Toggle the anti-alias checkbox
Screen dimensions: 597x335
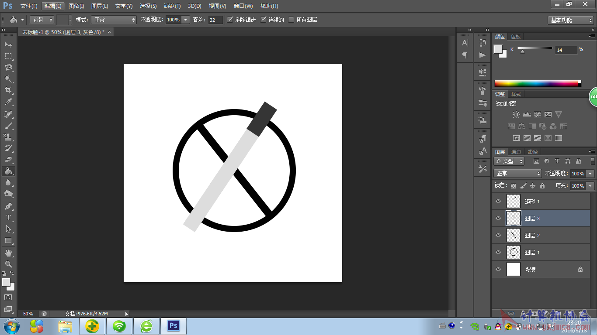tap(230, 20)
